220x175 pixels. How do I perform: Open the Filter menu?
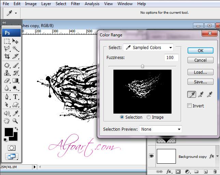[75, 4]
